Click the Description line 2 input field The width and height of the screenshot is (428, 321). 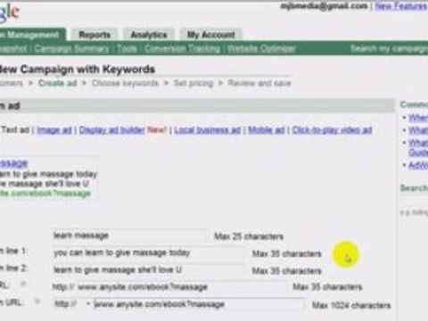click(x=149, y=270)
